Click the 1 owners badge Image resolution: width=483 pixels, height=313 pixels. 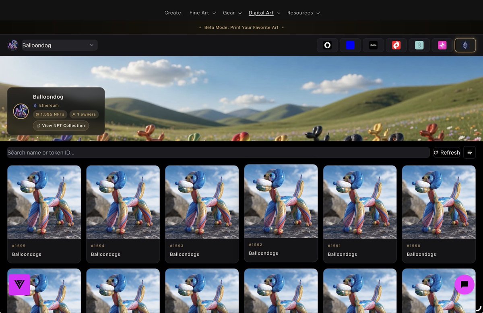(84, 114)
